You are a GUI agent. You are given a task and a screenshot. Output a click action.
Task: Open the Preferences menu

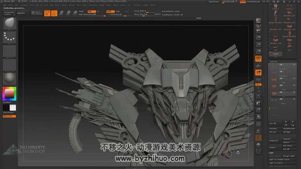[x=93, y=5]
